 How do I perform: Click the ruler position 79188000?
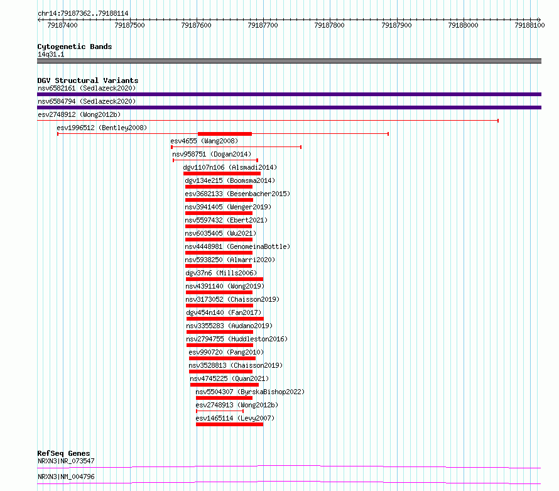pyautogui.click(x=463, y=25)
